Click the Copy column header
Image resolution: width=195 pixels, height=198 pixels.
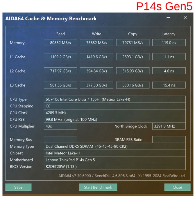click(133, 34)
